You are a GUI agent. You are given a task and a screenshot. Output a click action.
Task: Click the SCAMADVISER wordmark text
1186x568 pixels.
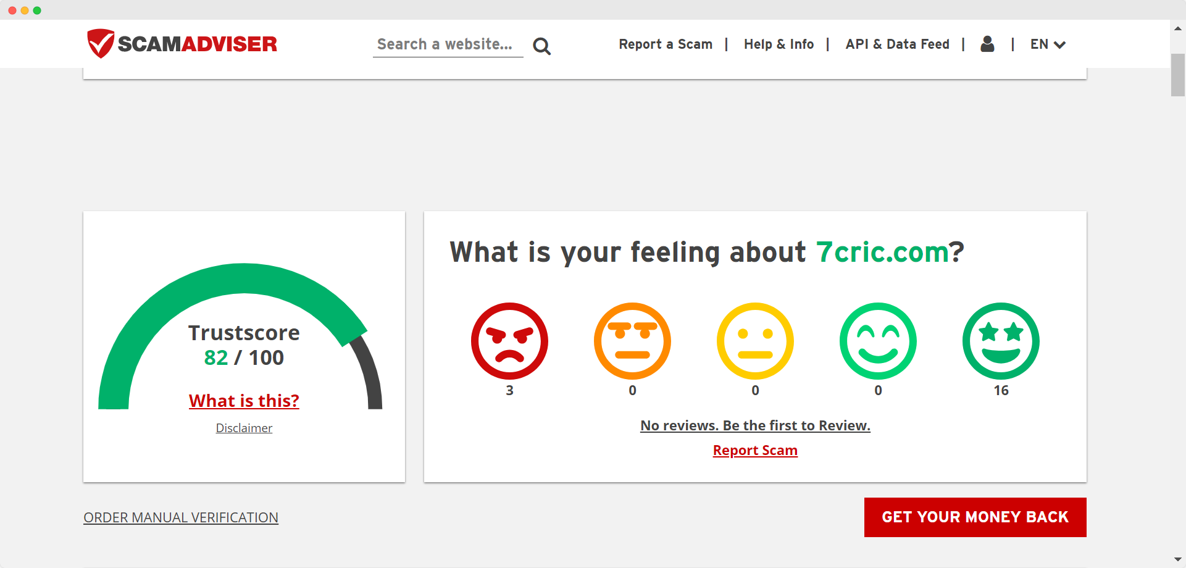point(197,44)
